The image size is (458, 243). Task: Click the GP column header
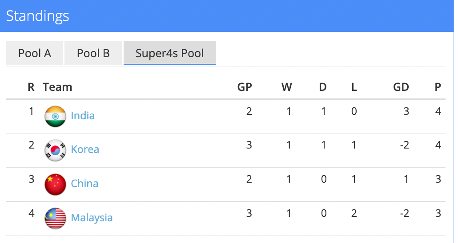coord(245,87)
